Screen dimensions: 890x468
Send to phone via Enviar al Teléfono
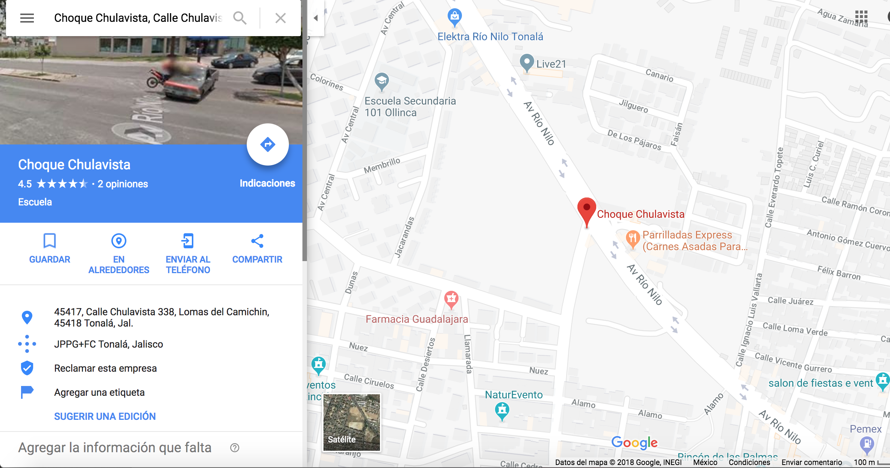(x=188, y=241)
